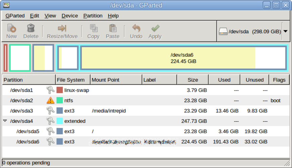Select the /dev/sda2 partition row
This screenshot has height=168, width=292.
click(x=146, y=100)
